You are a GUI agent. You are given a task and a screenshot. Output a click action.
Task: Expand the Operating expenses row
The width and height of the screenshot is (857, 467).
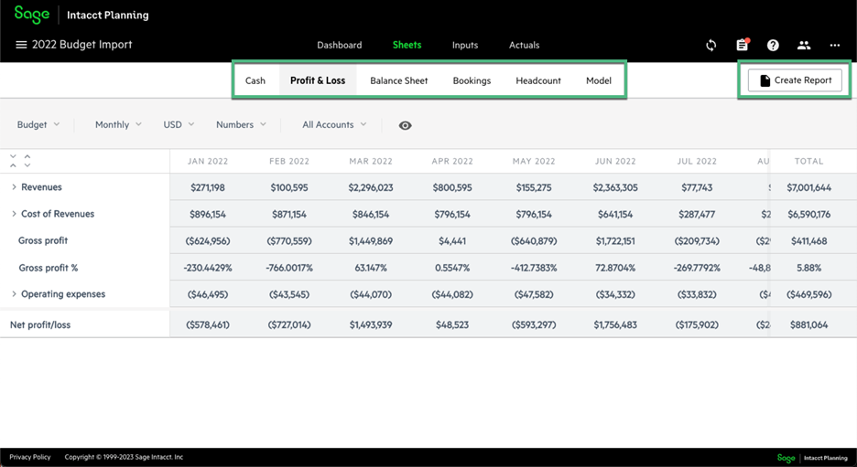pos(14,294)
